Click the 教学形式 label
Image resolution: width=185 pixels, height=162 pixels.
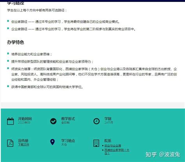(68, 119)
